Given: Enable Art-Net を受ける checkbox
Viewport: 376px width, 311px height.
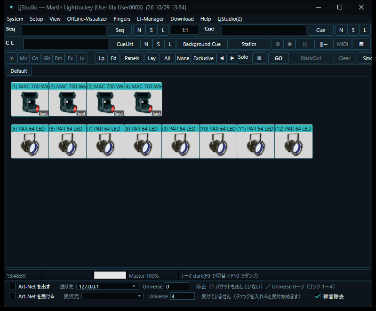Looking at the screenshot, I should pos(12,296).
